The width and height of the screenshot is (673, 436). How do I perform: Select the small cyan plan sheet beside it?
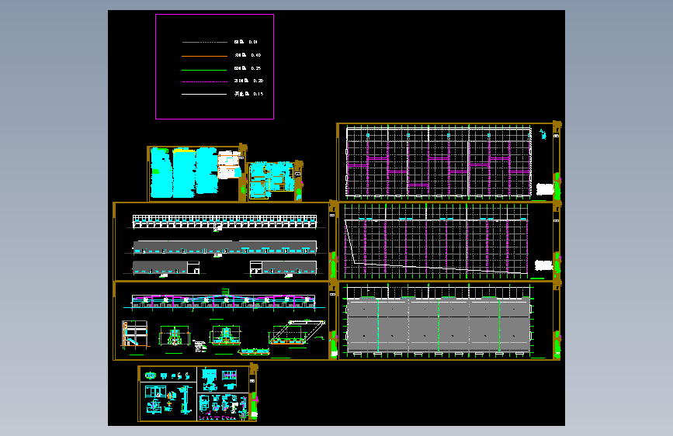pyautogui.click(x=275, y=181)
